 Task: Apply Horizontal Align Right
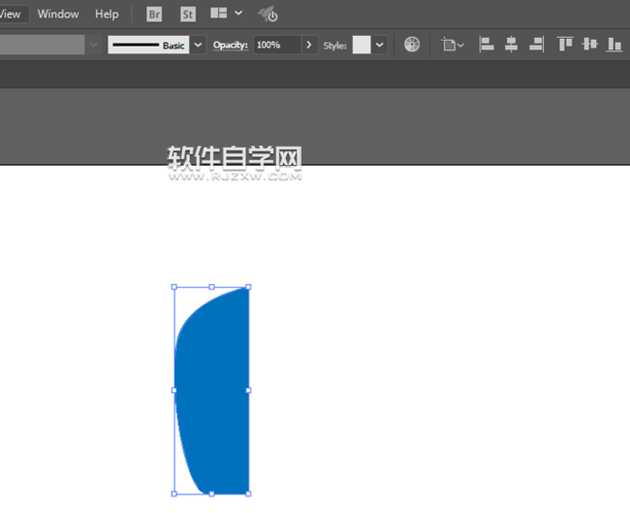(535, 45)
